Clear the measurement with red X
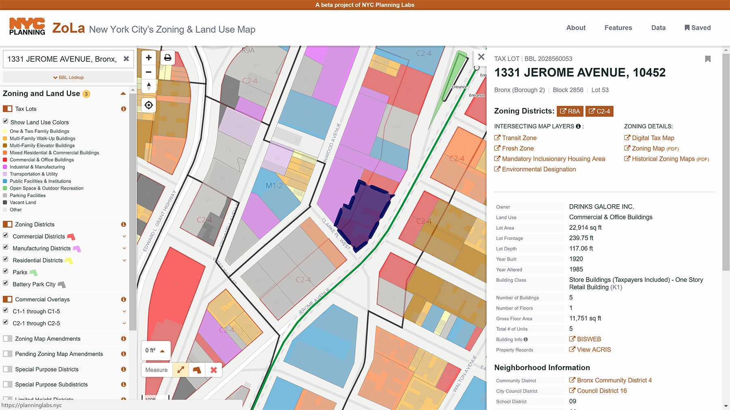The width and height of the screenshot is (730, 410). coord(214,370)
